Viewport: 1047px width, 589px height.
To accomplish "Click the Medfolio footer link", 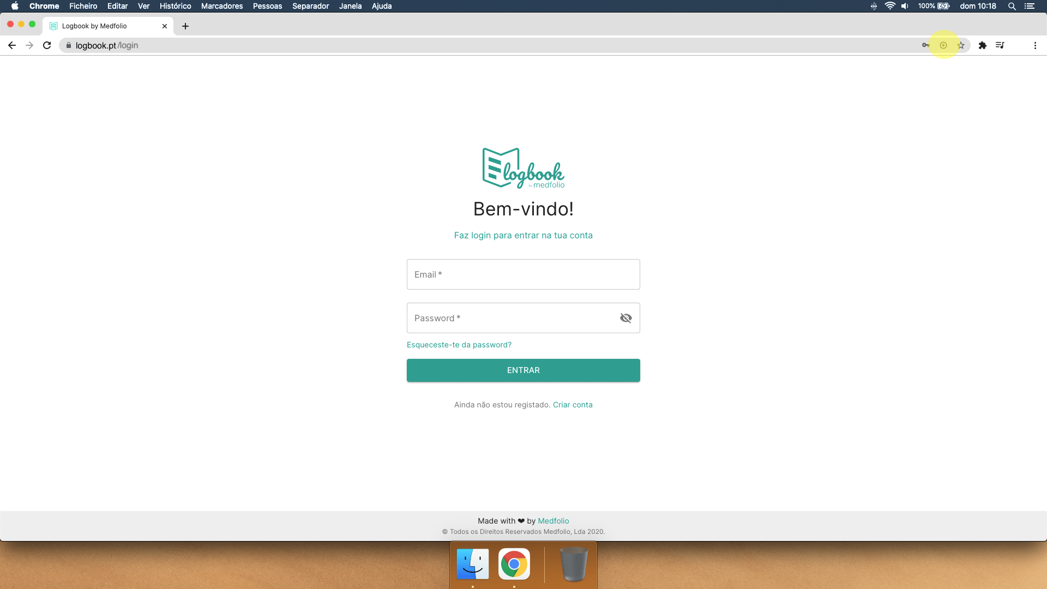I will tap(553, 521).
